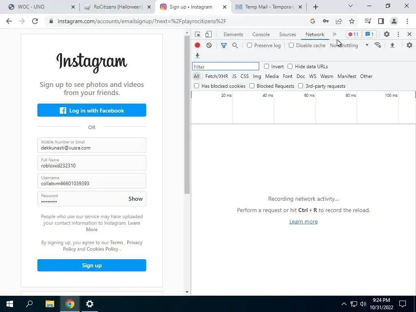Open File Explorer from taskbar
416x312 pixels.
coord(50,304)
